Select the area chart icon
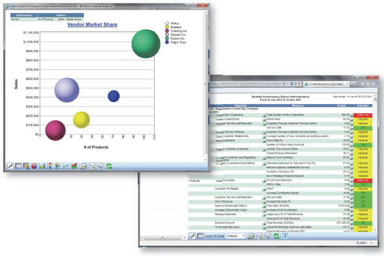The width and height of the screenshot is (384, 256). [x=74, y=166]
